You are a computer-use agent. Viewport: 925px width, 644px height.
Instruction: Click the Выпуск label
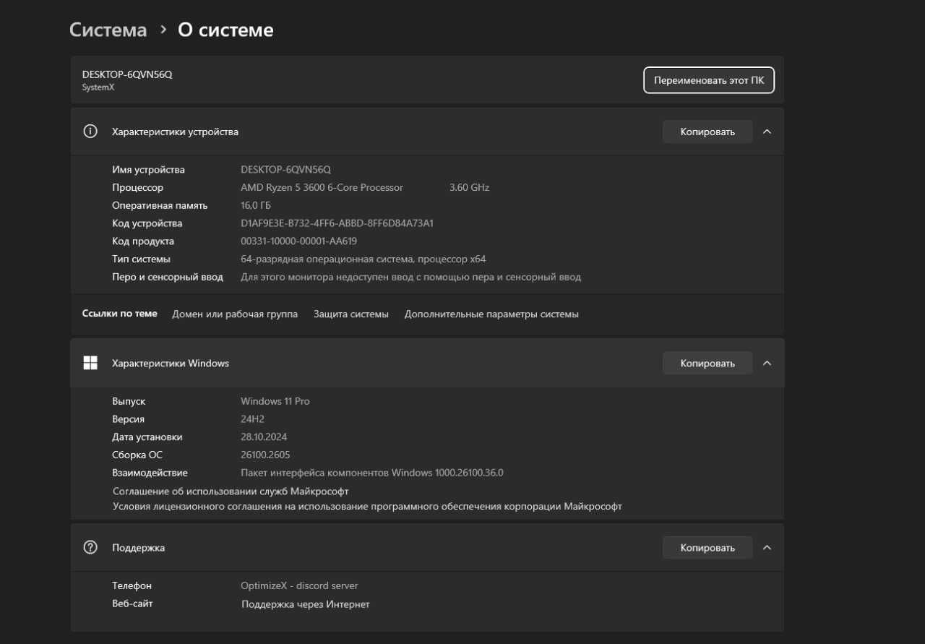[x=129, y=401]
